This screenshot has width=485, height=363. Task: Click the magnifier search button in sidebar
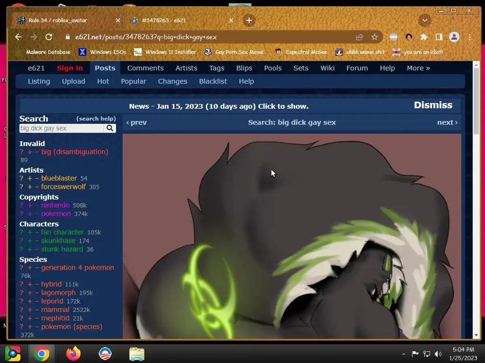(110, 128)
